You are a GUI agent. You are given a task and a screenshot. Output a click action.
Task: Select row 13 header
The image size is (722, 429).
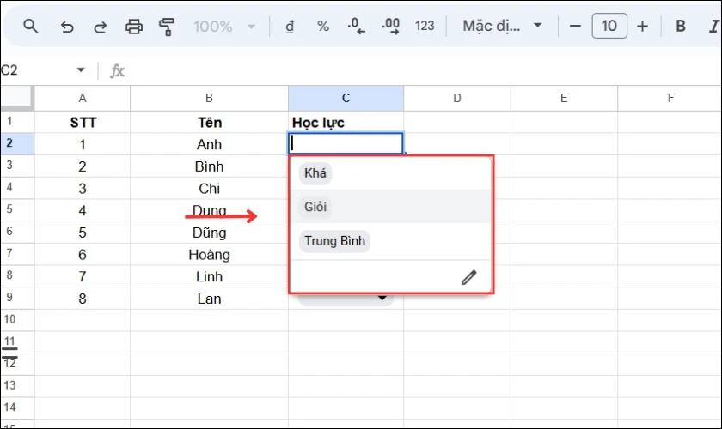pos(17,385)
